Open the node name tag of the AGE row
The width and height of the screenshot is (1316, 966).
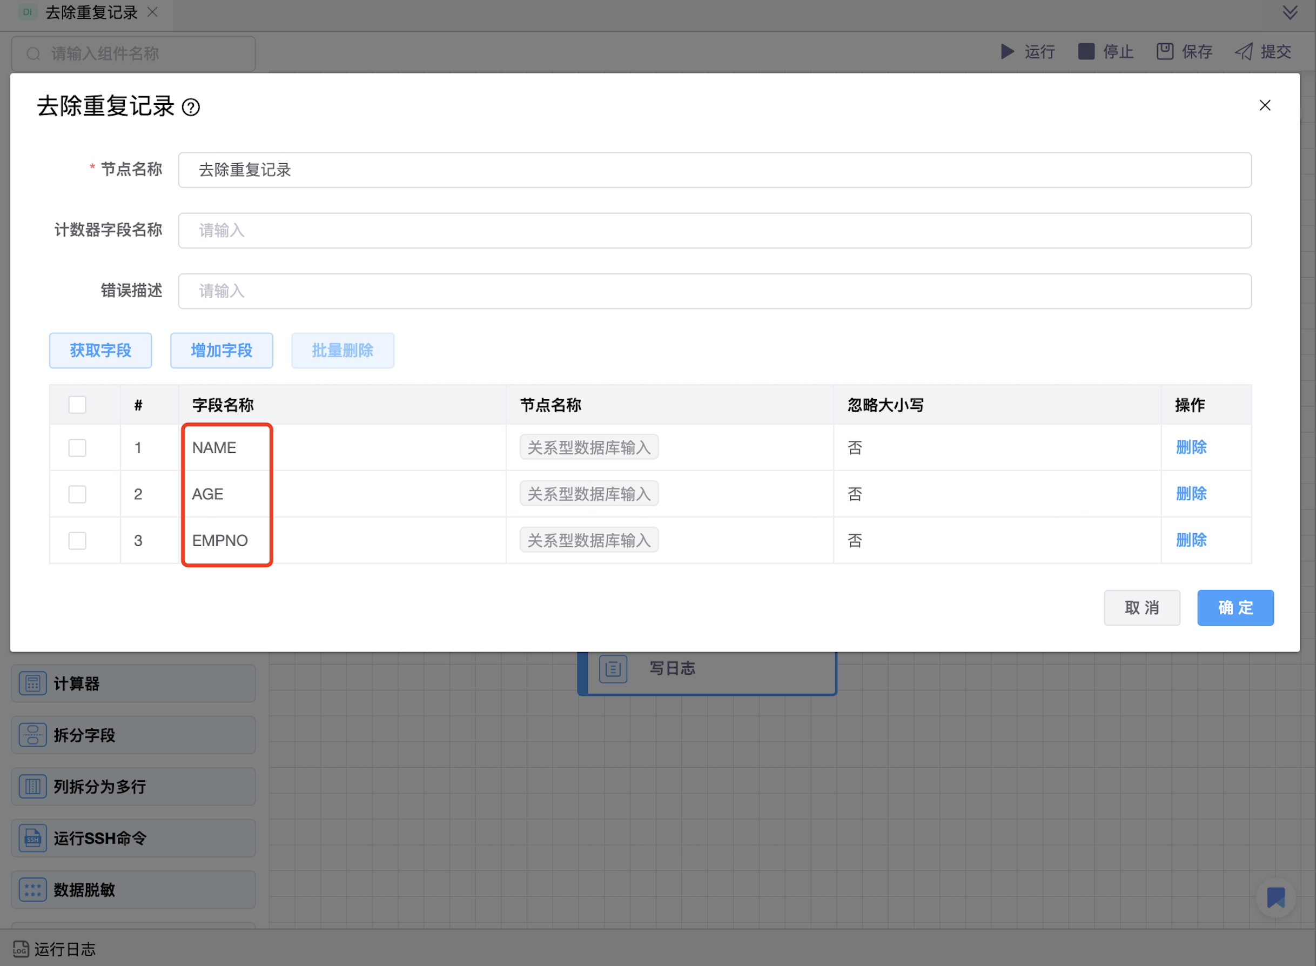click(x=589, y=494)
